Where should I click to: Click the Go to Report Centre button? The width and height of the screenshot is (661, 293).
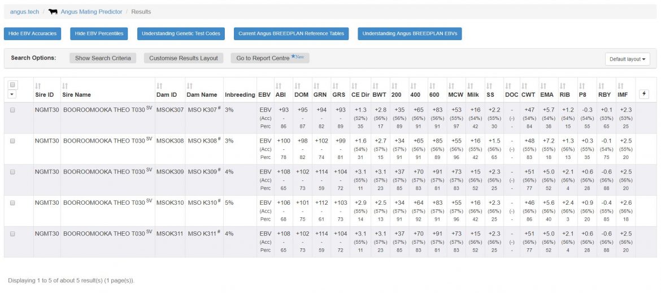pyautogui.click(x=269, y=58)
